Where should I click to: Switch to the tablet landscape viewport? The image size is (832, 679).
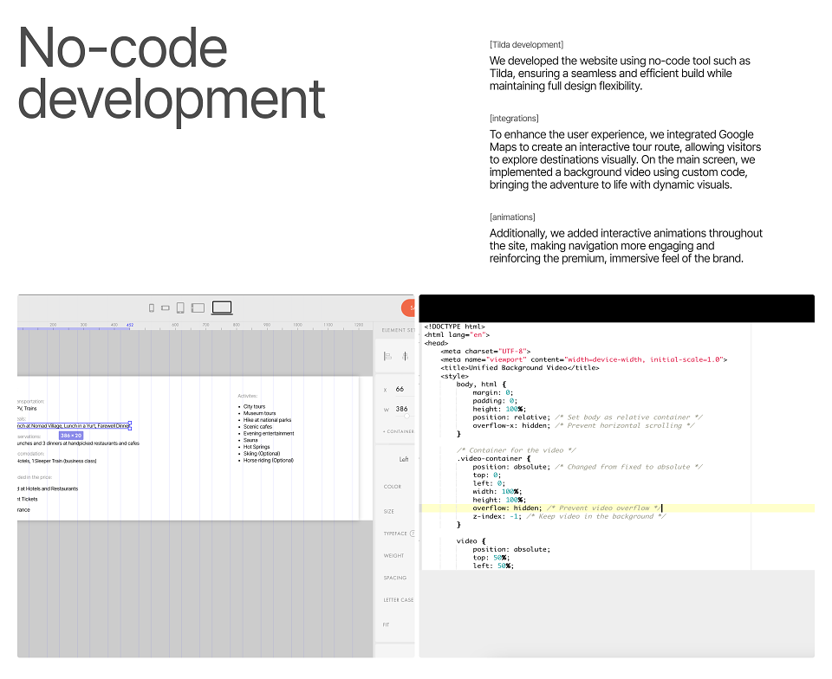pyautogui.click(x=198, y=308)
